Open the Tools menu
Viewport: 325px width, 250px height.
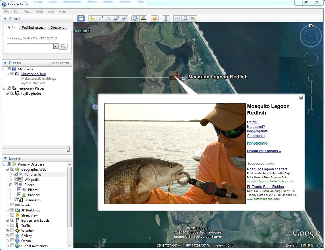pyautogui.click(x=40, y=12)
